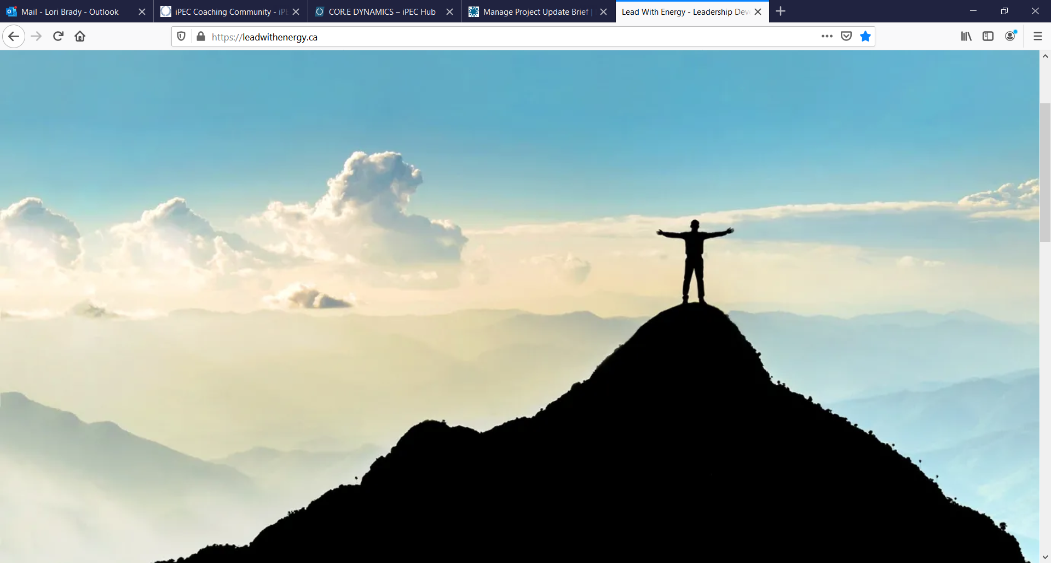Switch to iPEC Coaching Community tab
Viewport: 1051px width, 563px height.
tap(224, 11)
